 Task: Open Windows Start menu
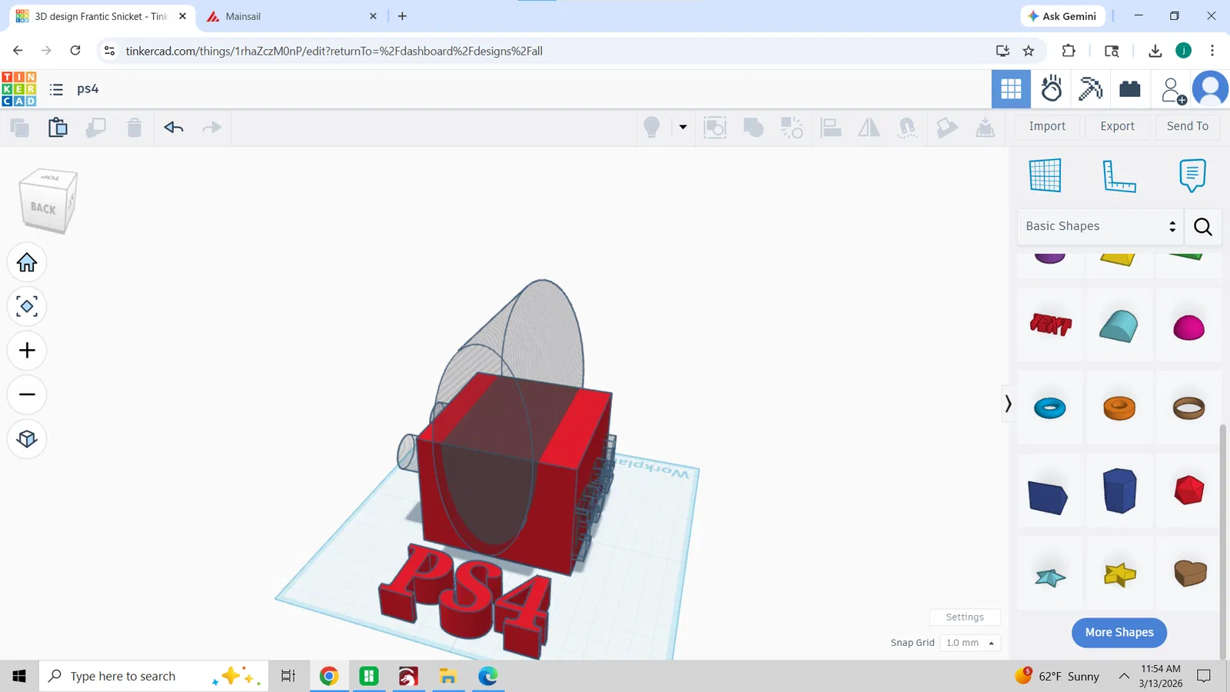coord(19,676)
